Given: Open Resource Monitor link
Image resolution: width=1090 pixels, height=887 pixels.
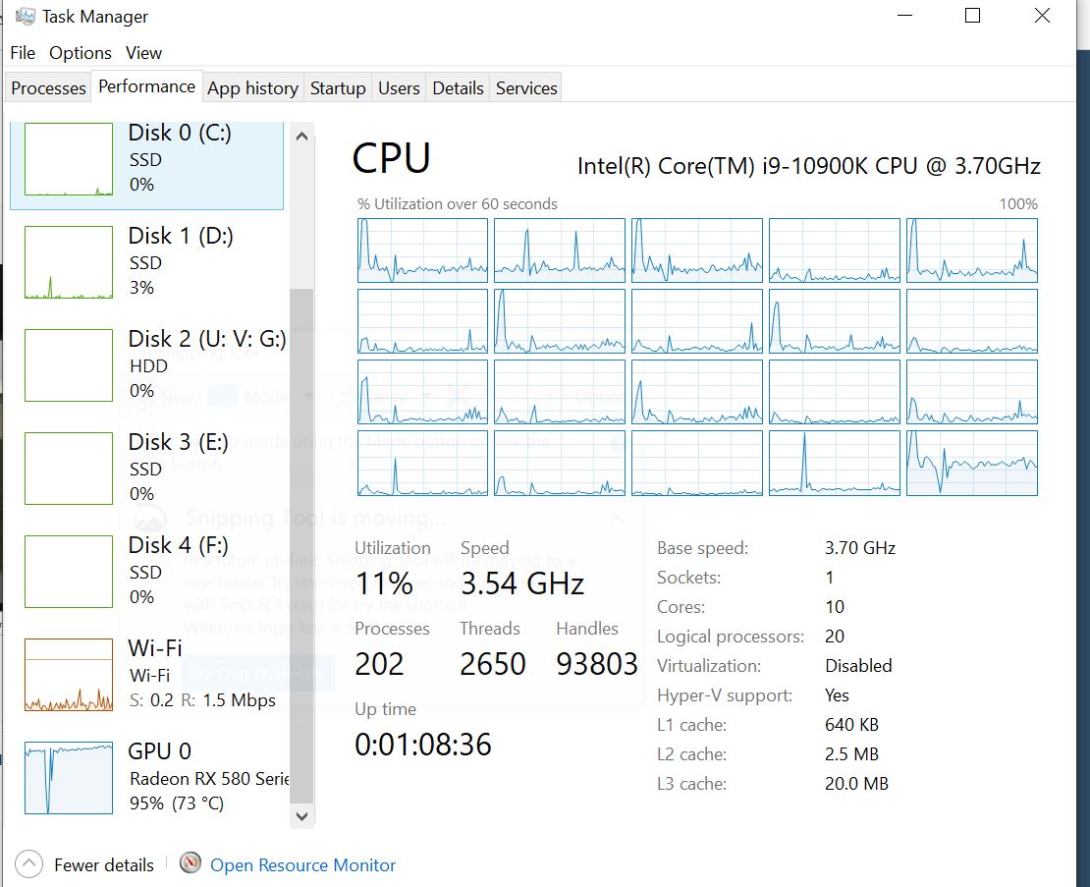Looking at the screenshot, I should click(x=303, y=865).
